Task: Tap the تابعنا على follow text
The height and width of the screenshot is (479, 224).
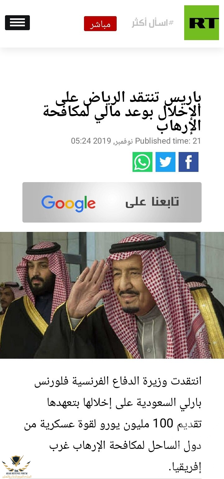Action: click(x=152, y=202)
